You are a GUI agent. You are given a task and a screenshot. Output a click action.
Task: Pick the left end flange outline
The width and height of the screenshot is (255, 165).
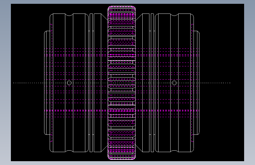coord(47,83)
